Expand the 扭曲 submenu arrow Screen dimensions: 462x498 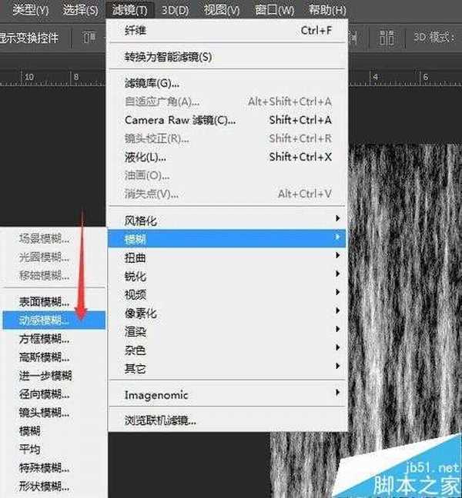(337, 258)
